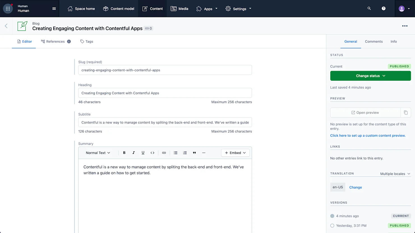The image size is (415, 233).
Task: Open the Embed dropdown
Action: pyautogui.click(x=235, y=153)
